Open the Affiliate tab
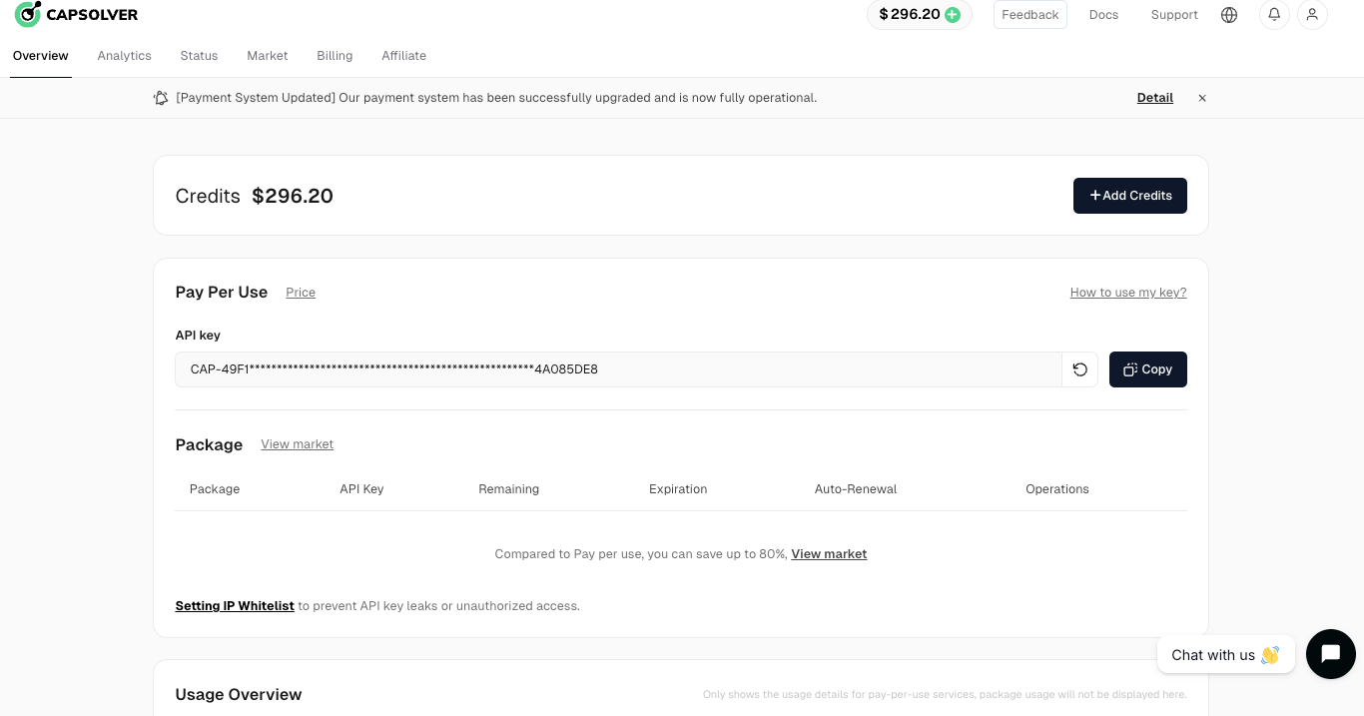Screen dimensions: 1364x716 403,56
